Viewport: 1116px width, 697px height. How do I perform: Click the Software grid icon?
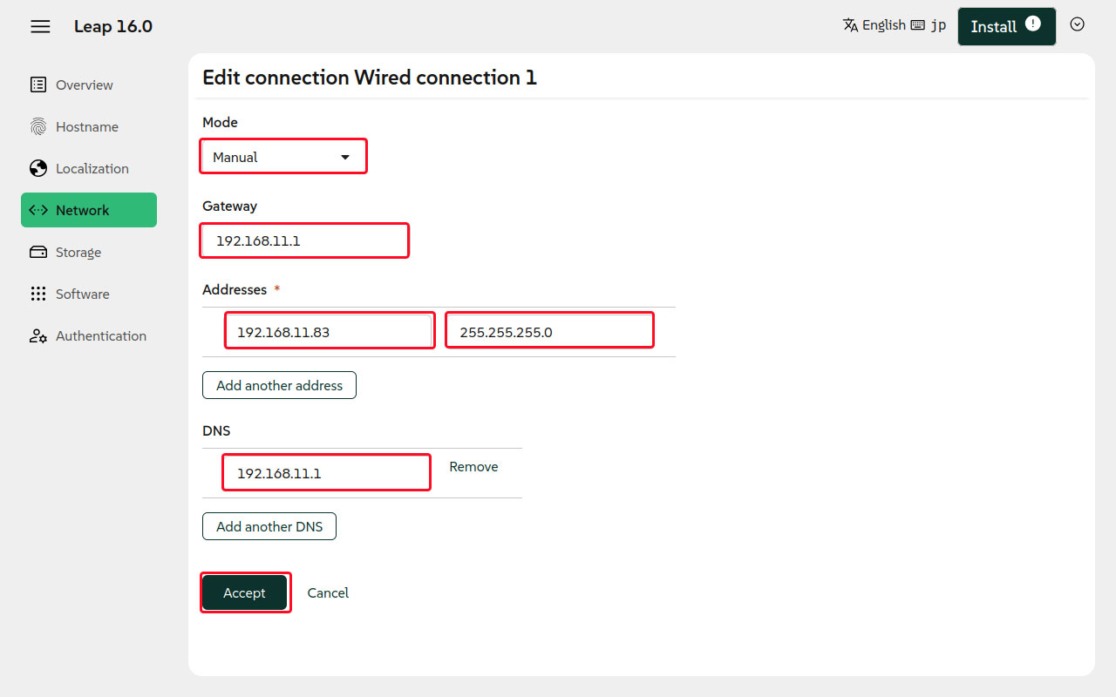(x=38, y=294)
